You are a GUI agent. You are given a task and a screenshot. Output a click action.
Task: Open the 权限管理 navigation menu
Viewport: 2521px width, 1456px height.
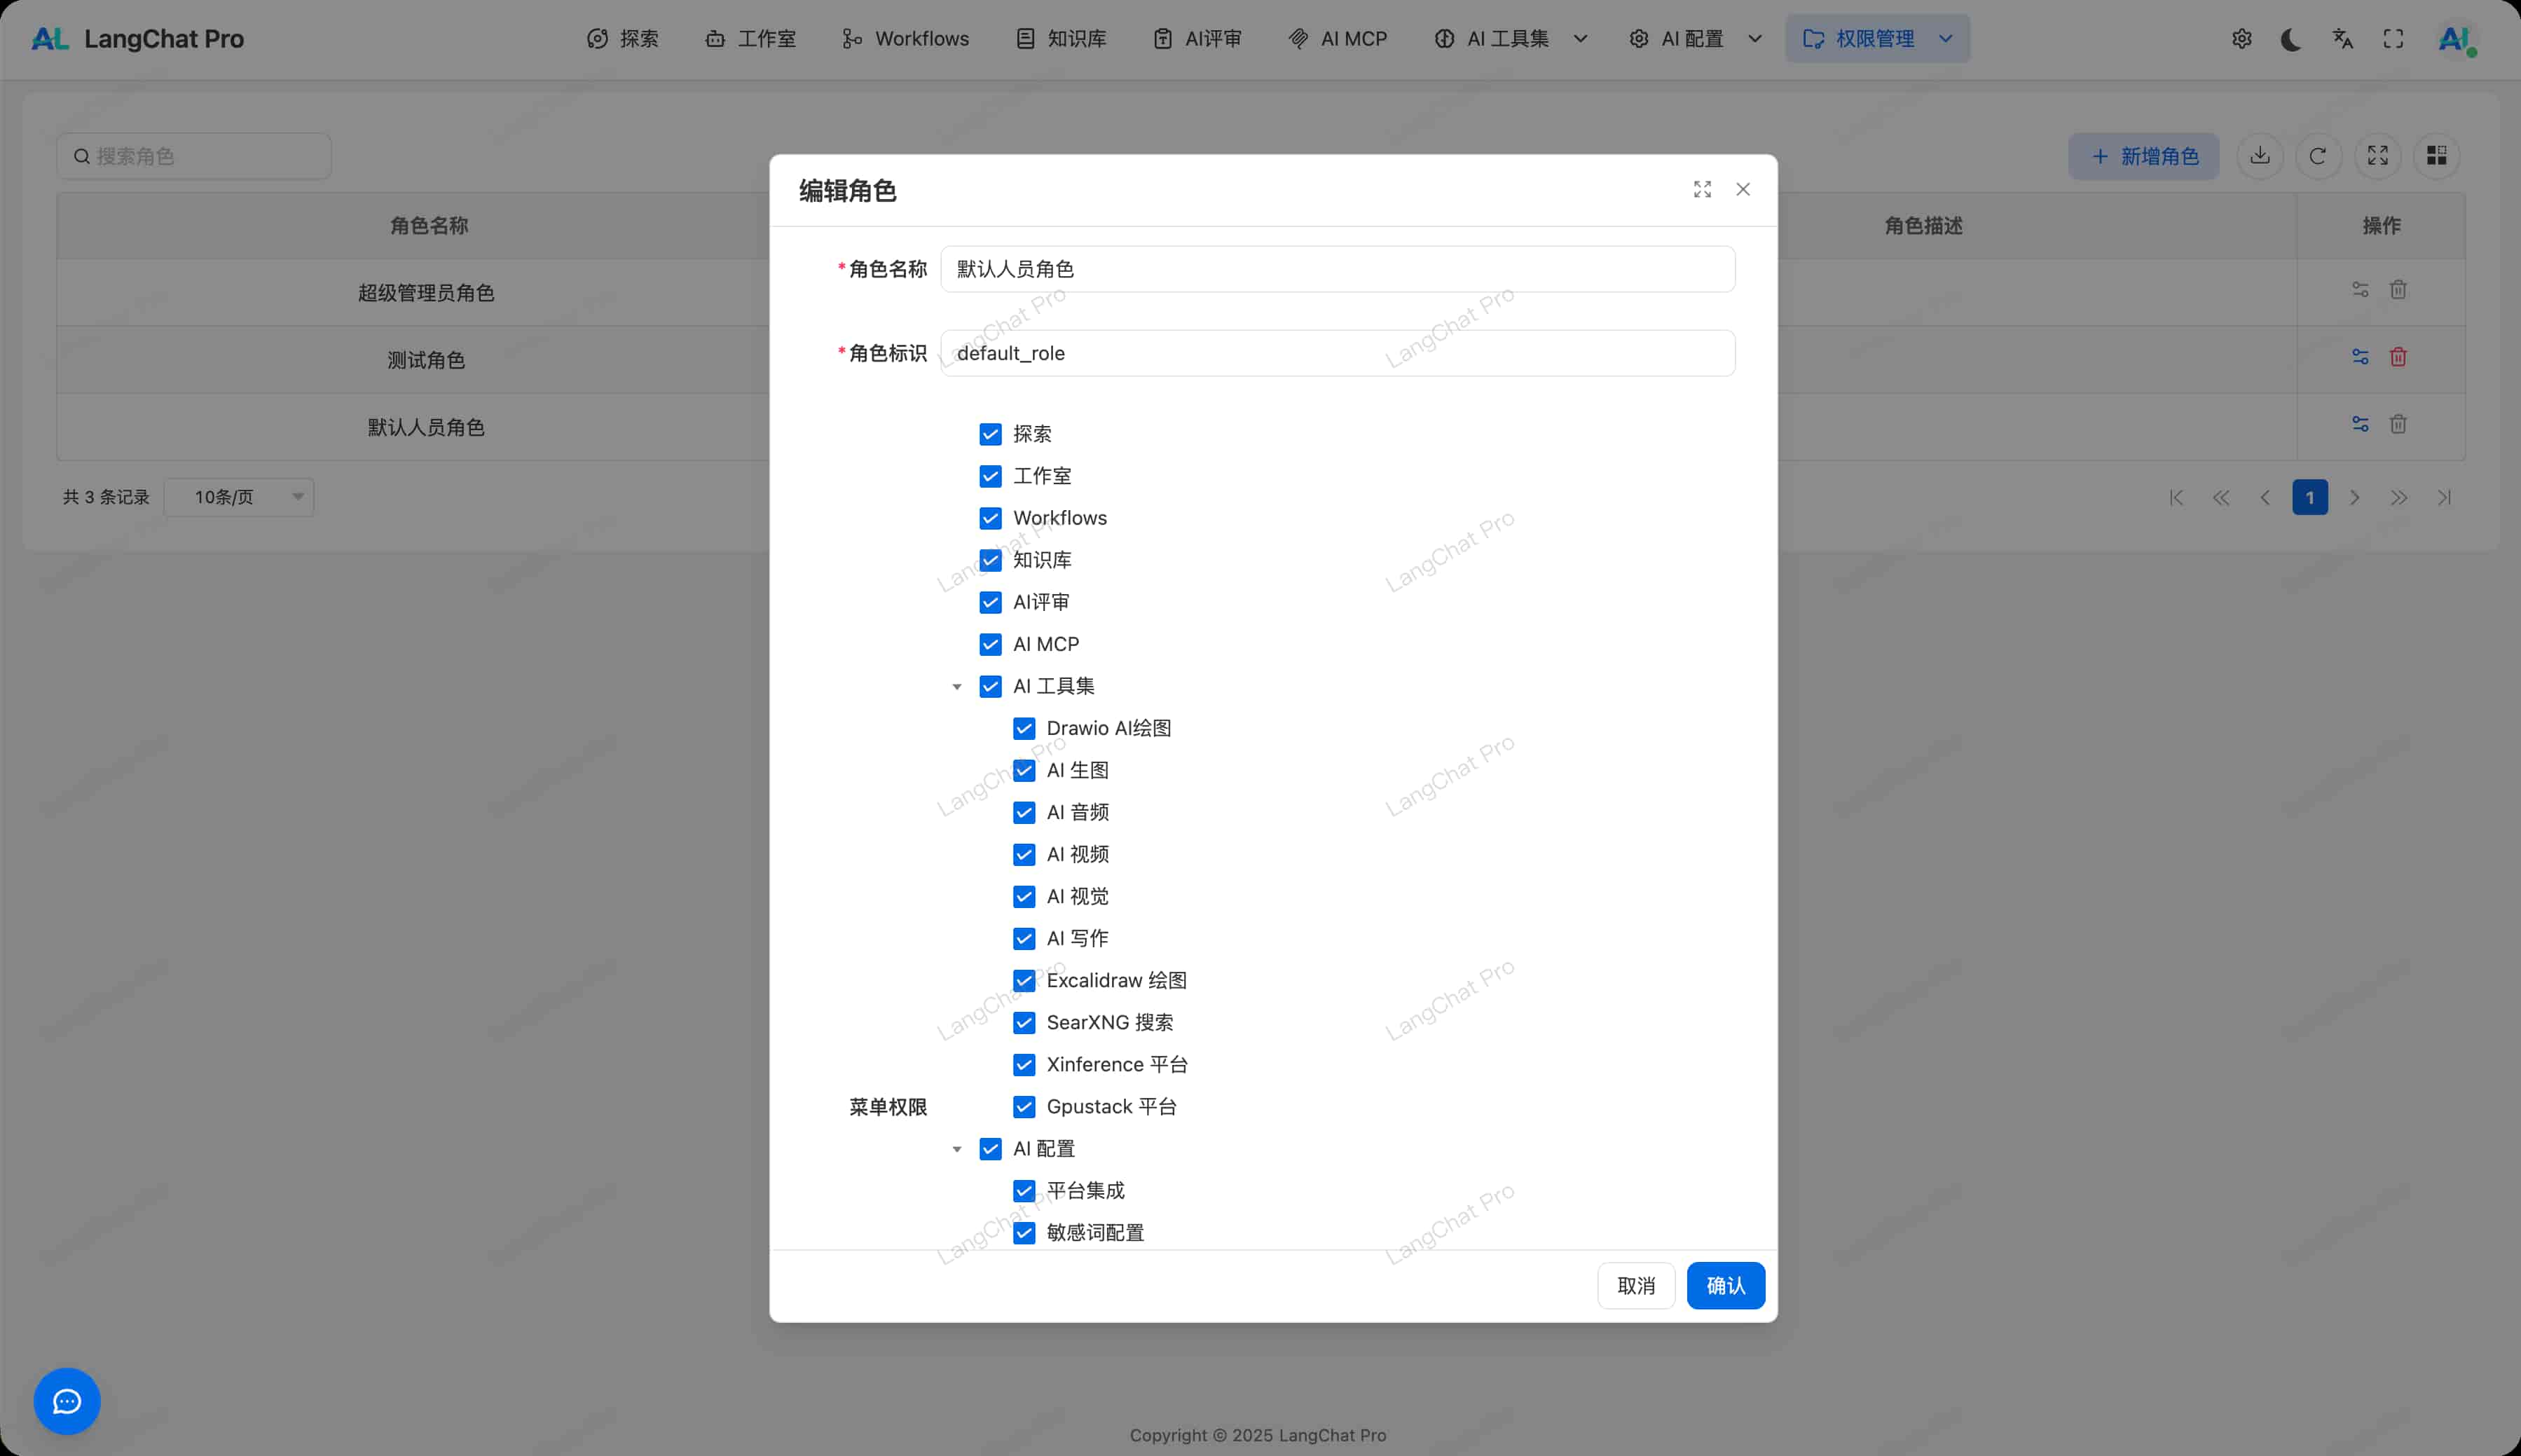click(1876, 39)
